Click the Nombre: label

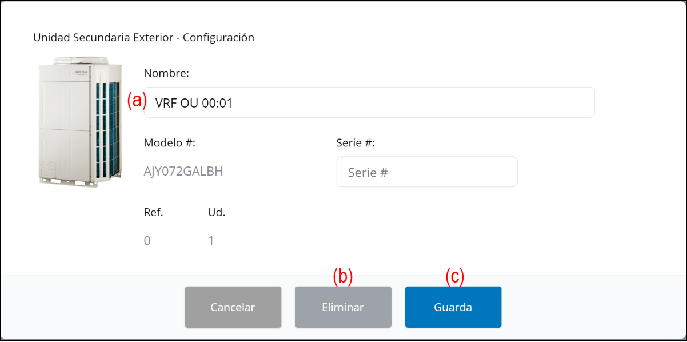[x=166, y=73]
